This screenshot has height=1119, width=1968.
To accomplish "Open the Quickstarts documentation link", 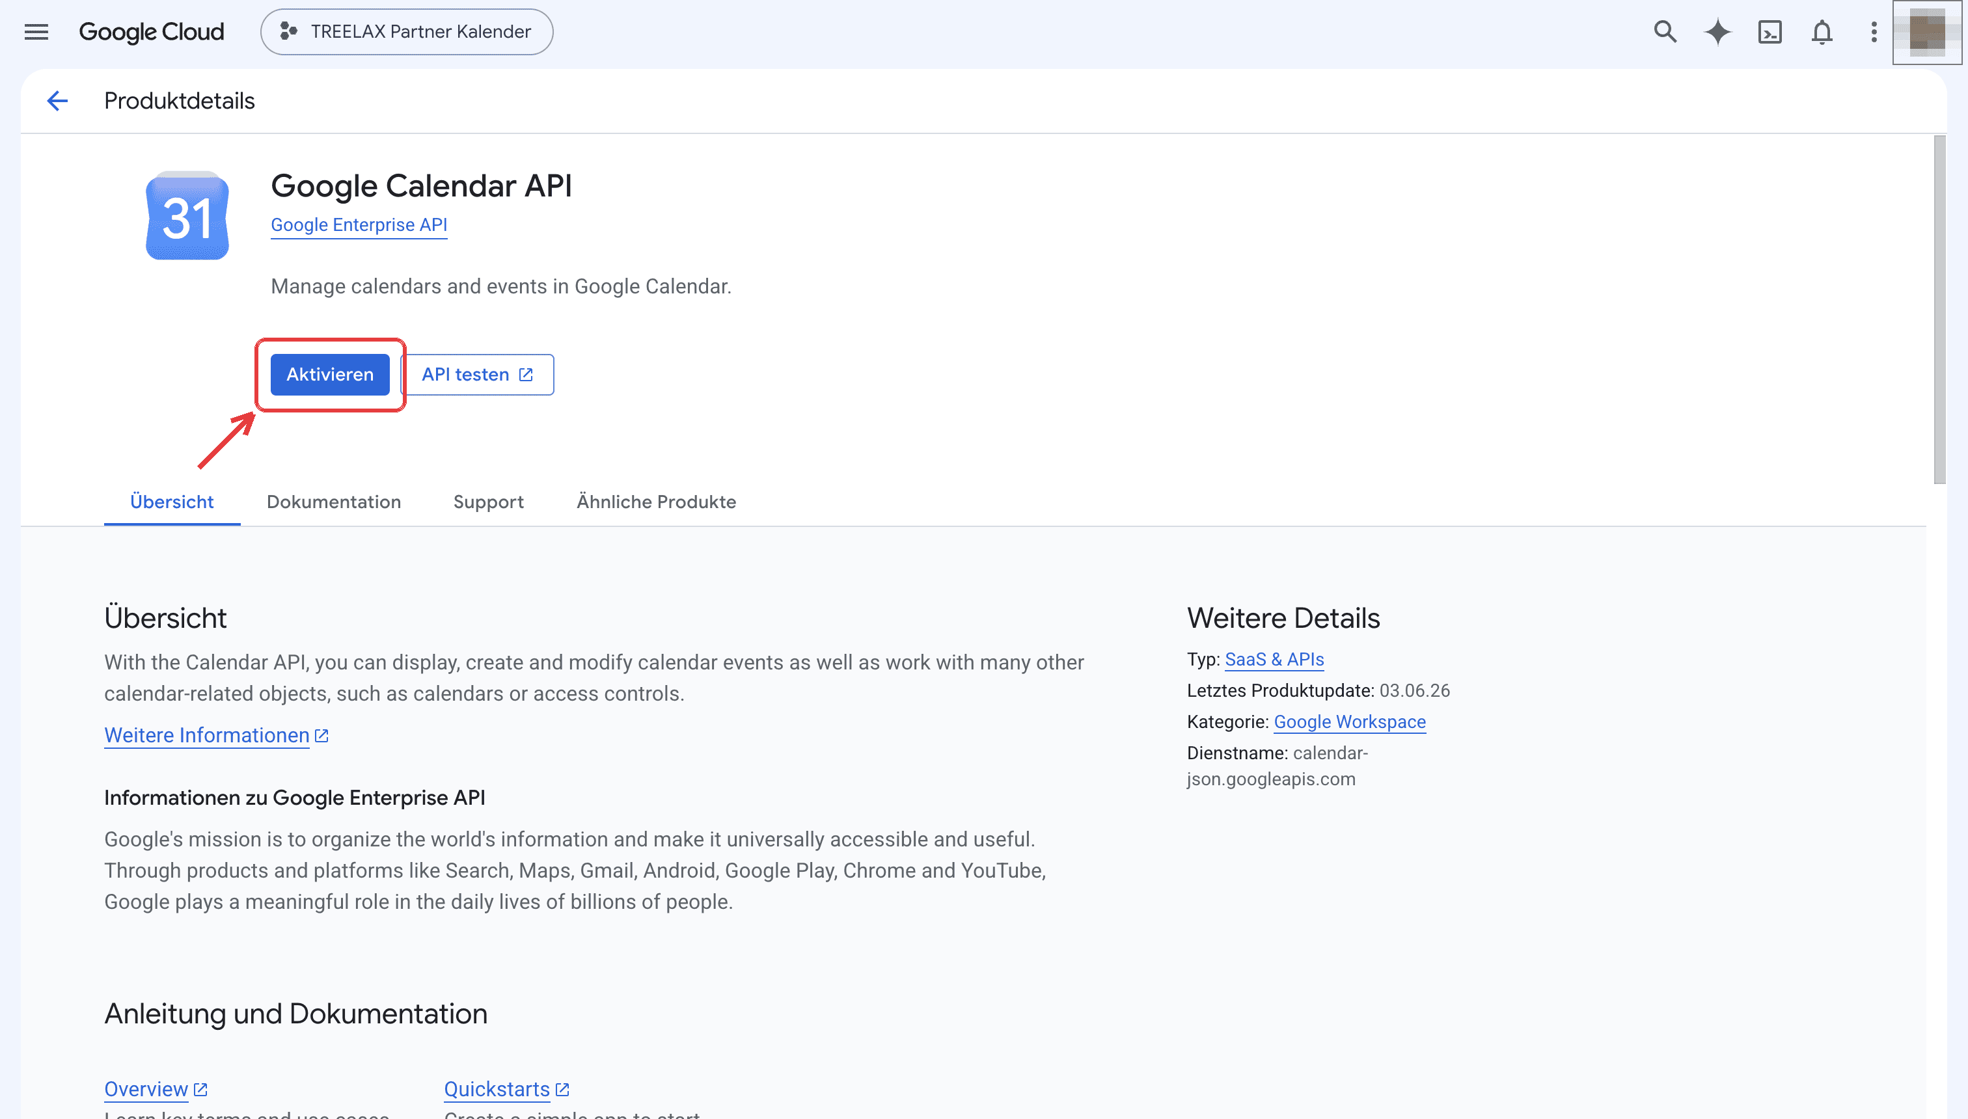I will click(497, 1089).
